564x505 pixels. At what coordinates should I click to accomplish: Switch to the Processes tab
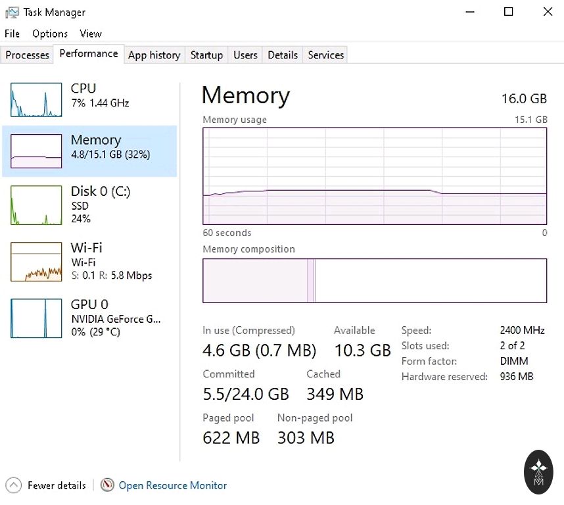(28, 55)
